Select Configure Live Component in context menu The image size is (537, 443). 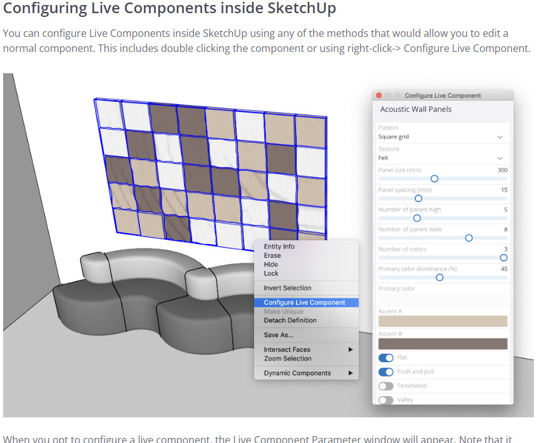click(x=304, y=303)
